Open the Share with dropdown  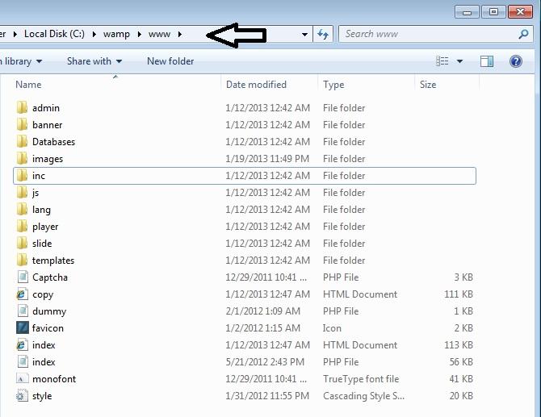point(94,61)
